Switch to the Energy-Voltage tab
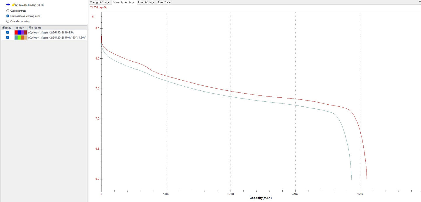 pyautogui.click(x=100, y=2)
